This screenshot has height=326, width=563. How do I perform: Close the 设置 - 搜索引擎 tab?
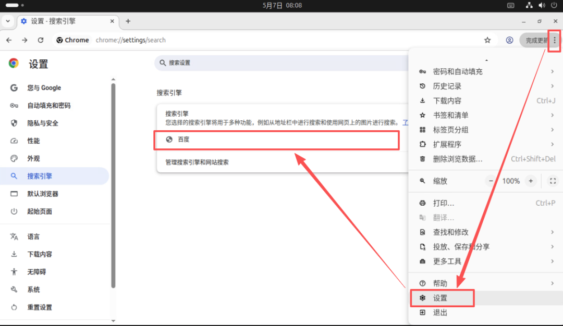[x=112, y=21]
